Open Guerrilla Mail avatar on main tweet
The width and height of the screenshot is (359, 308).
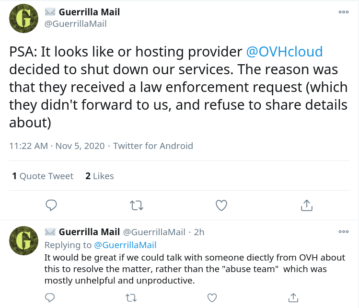click(x=23, y=18)
